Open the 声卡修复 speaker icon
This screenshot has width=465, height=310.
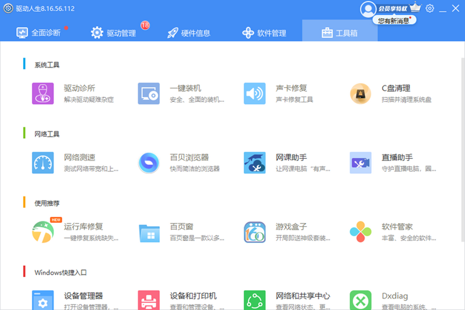255,93
